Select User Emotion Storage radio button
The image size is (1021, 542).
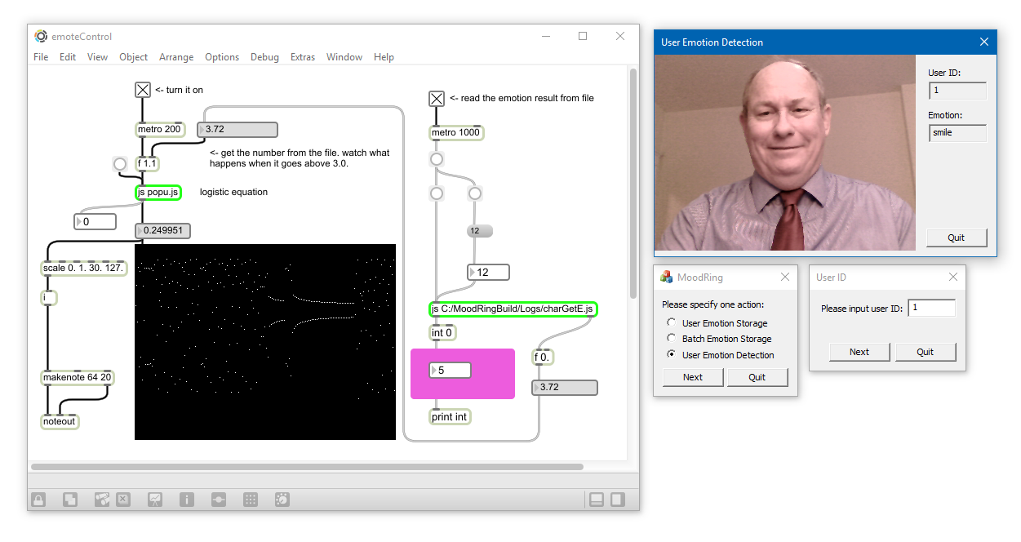click(672, 323)
